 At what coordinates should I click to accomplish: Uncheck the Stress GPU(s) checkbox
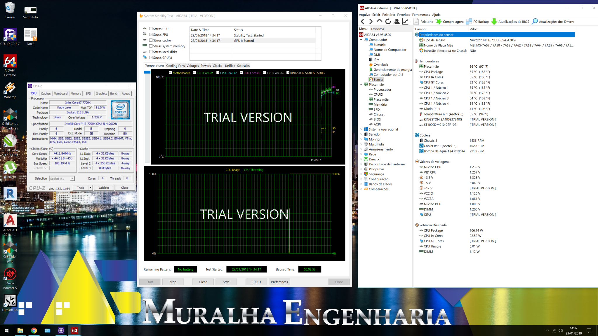[151, 57]
